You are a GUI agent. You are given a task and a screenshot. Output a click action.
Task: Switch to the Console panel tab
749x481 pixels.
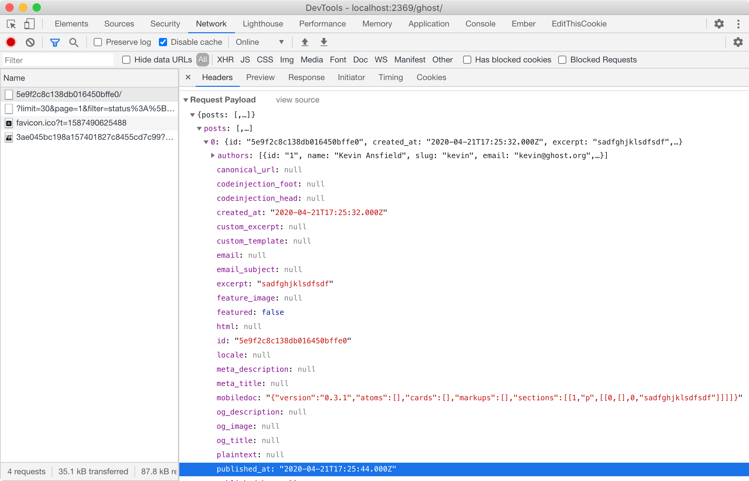pyautogui.click(x=480, y=24)
